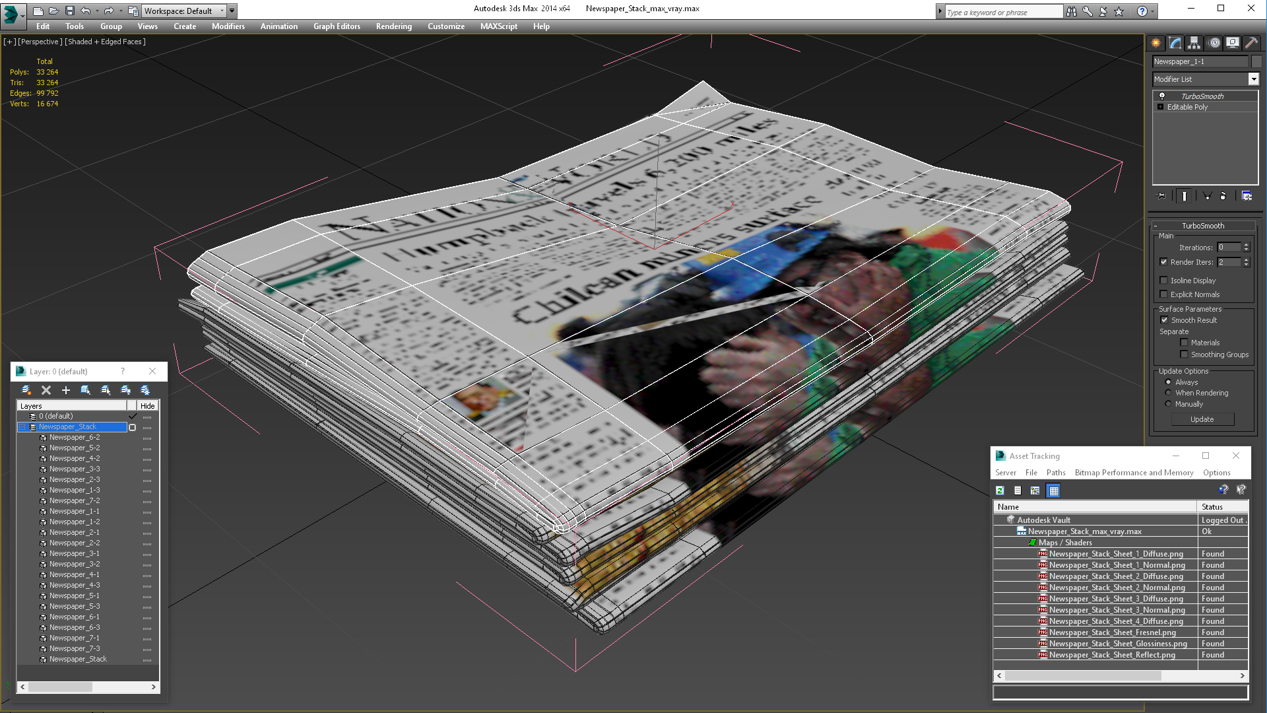Open the Graph Editors menu

click(337, 26)
